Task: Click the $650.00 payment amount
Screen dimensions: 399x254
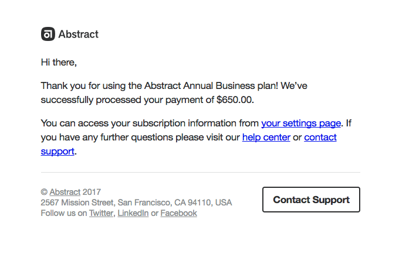Action: tap(235, 99)
